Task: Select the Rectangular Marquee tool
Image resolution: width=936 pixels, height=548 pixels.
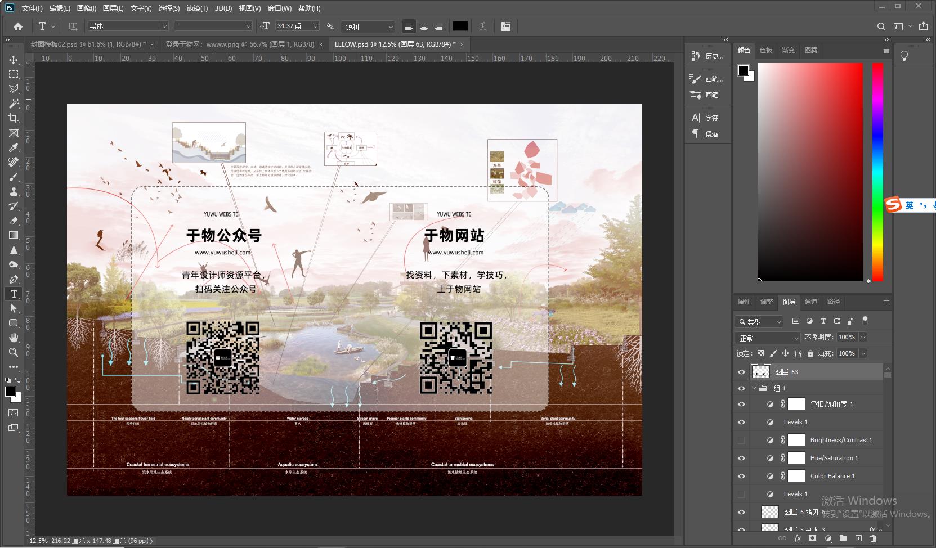Action: 14,74
